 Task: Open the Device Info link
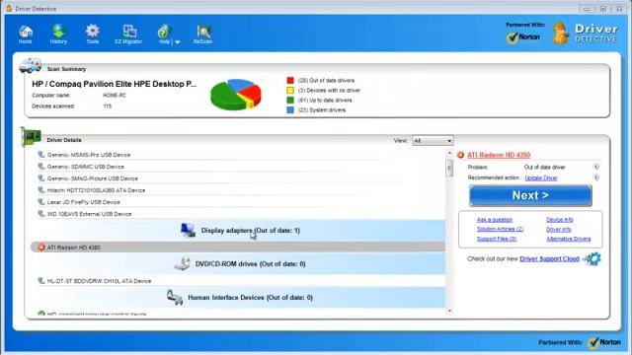560,220
